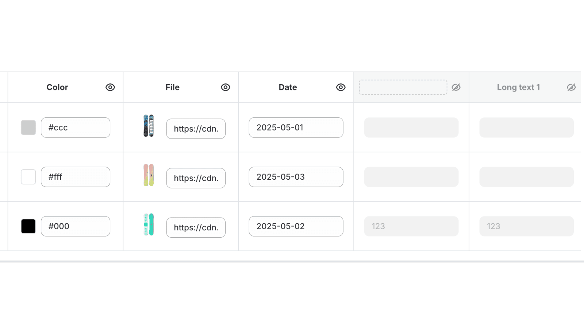Show the hidden Long text 1 column
This screenshot has width=584, height=328.
click(x=571, y=87)
